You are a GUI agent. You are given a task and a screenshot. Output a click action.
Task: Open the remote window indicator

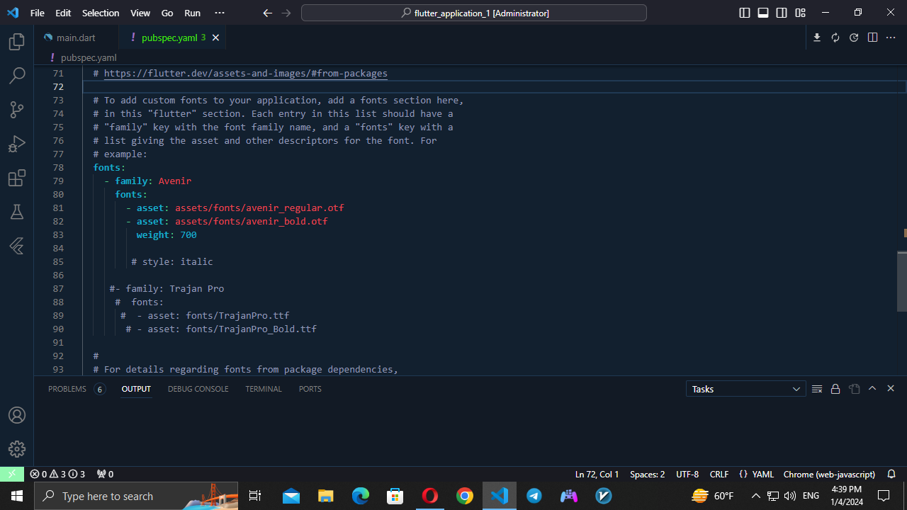coord(12,474)
